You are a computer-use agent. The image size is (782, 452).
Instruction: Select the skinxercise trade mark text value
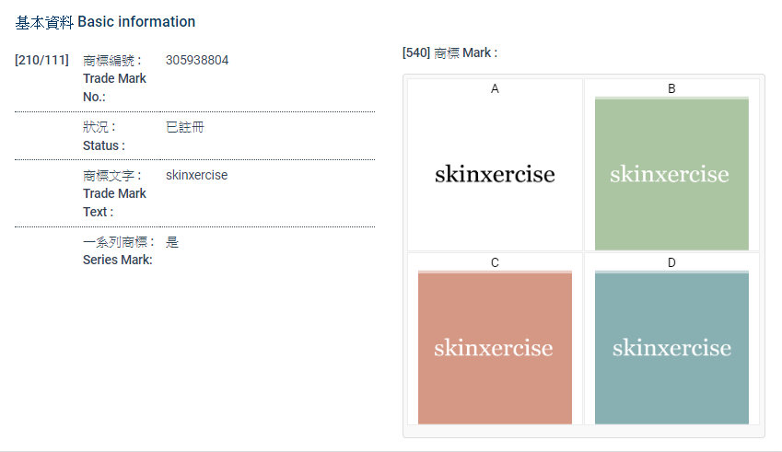[196, 175]
